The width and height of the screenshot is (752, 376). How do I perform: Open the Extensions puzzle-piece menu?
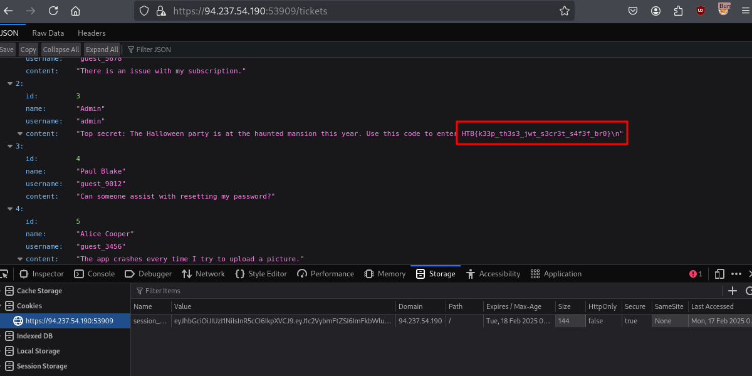coord(678,11)
